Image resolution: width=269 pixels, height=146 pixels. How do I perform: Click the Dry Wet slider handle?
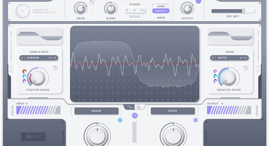tap(243, 11)
